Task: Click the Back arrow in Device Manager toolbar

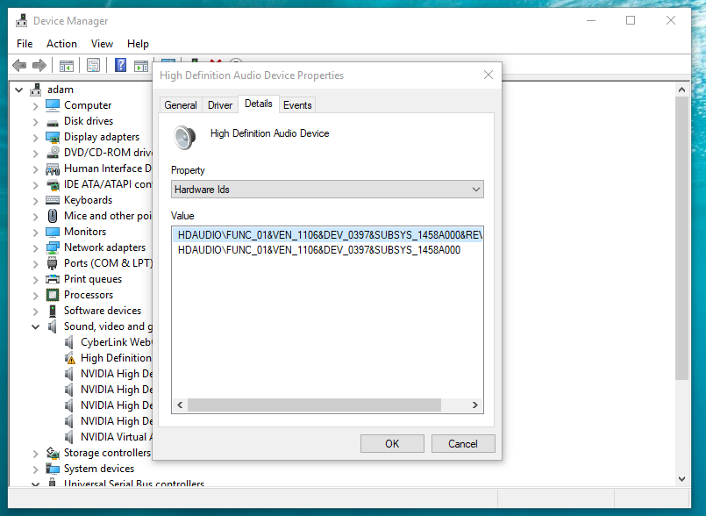Action: pos(19,66)
